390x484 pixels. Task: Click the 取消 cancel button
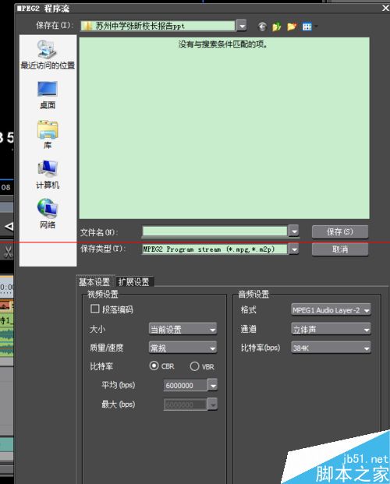340,249
